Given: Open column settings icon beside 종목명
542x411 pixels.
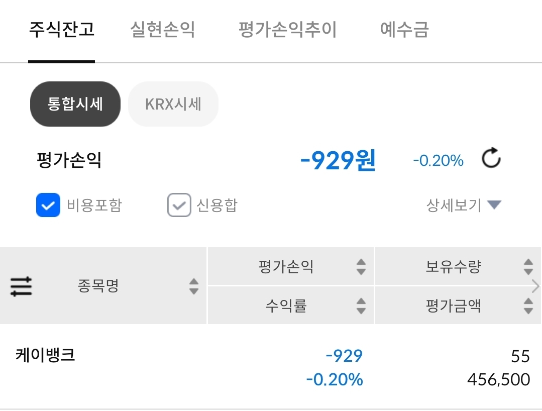Looking at the screenshot, I should click(21, 286).
